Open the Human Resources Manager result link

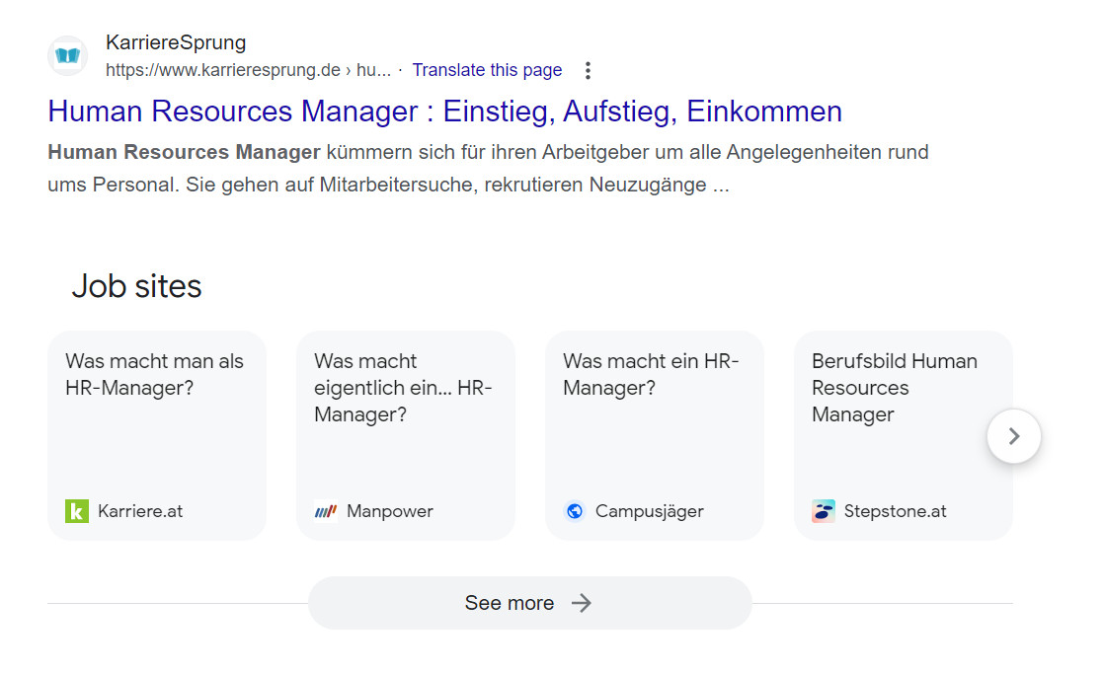coord(444,112)
